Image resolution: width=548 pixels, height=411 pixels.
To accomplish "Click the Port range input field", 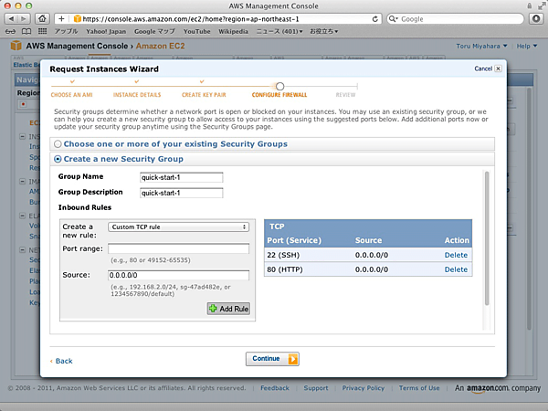I will click(x=179, y=248).
